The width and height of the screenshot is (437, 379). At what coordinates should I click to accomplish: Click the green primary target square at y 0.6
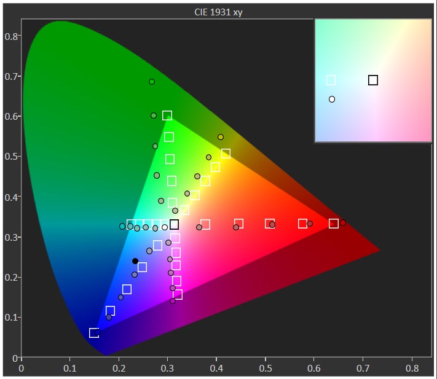(167, 115)
